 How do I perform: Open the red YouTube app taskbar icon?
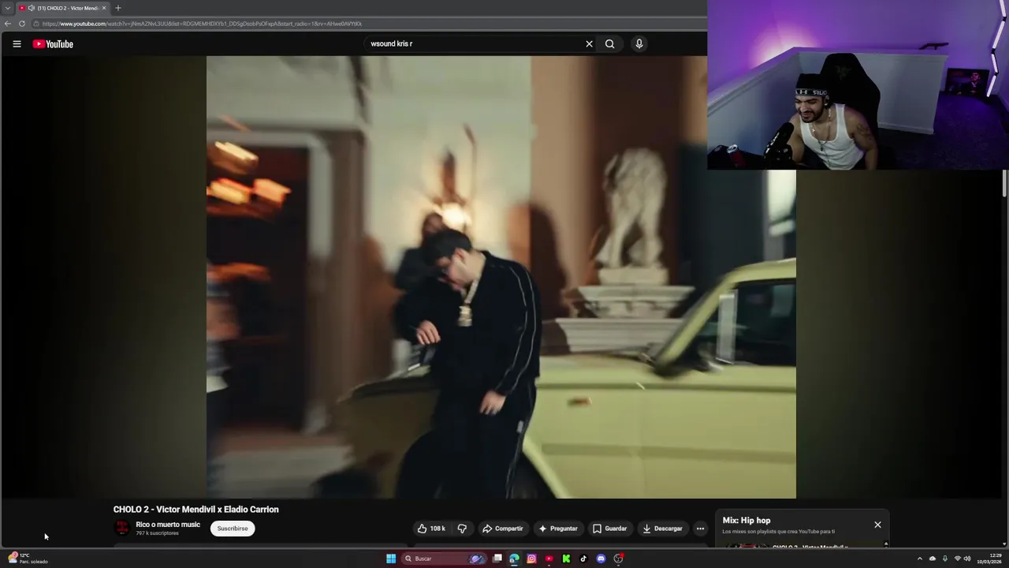[549, 559]
